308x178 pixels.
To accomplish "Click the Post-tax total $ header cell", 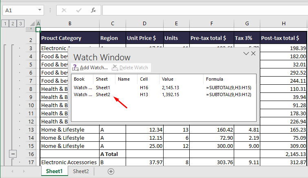I will click(x=284, y=38).
